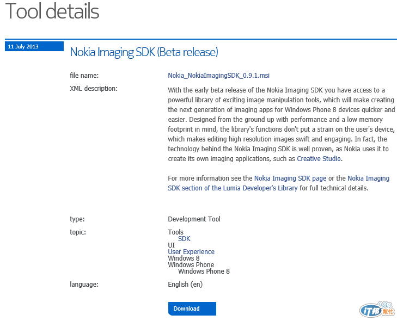Click the 'type:' label
The height and width of the screenshot is (321, 397).
pyautogui.click(x=77, y=219)
